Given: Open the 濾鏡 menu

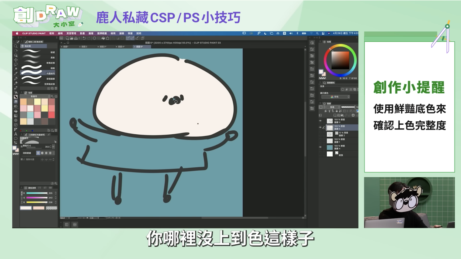Looking at the screenshot, I should pos(122,34).
